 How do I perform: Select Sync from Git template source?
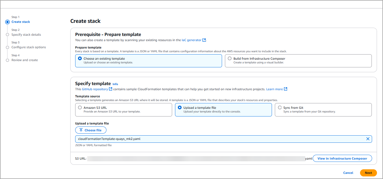tap(279, 108)
